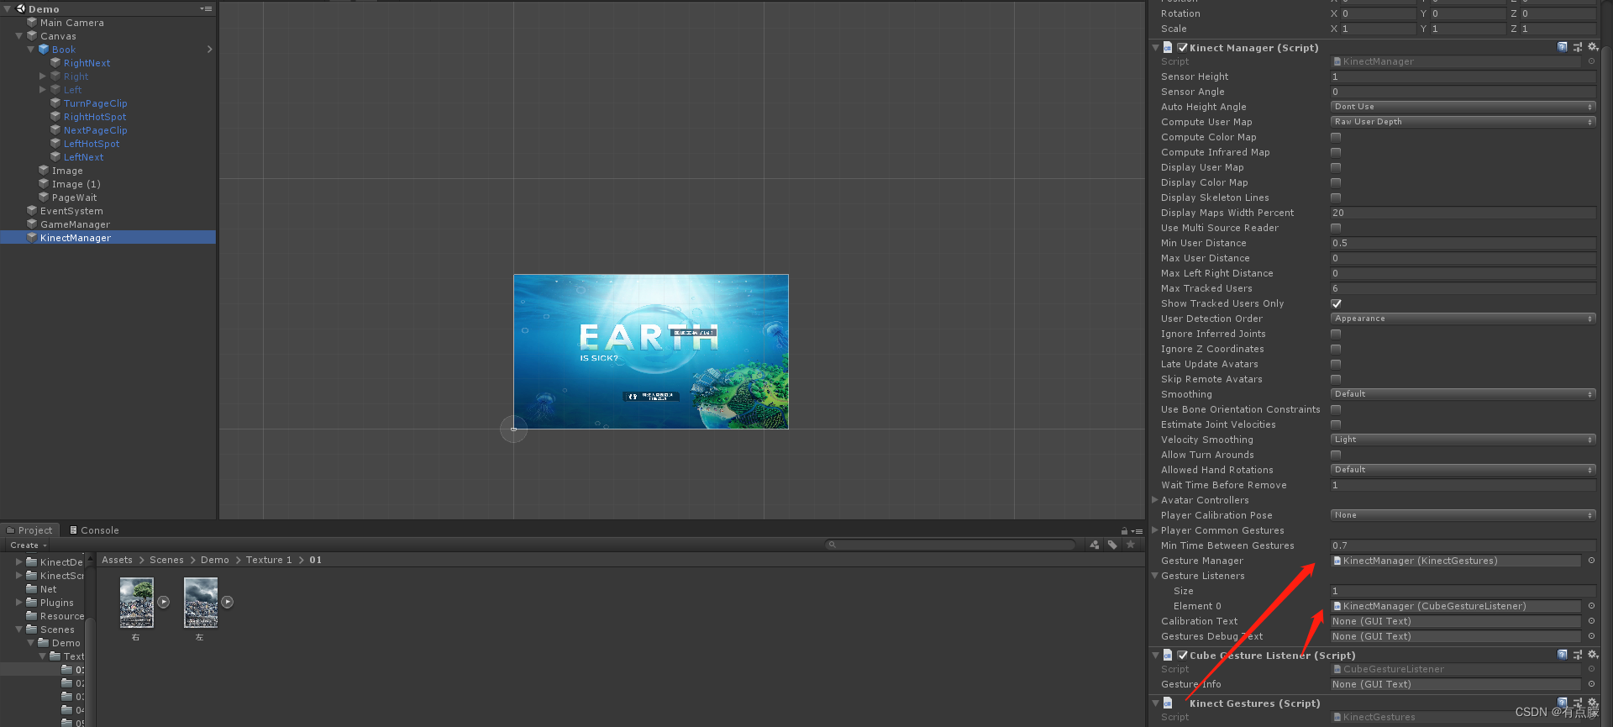Click the Sensor Height value field
The height and width of the screenshot is (727, 1613).
tap(1463, 76)
